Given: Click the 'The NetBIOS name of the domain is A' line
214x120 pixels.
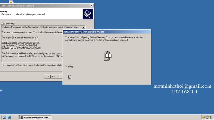Looking at the screenshot, I should tap(20, 38).
